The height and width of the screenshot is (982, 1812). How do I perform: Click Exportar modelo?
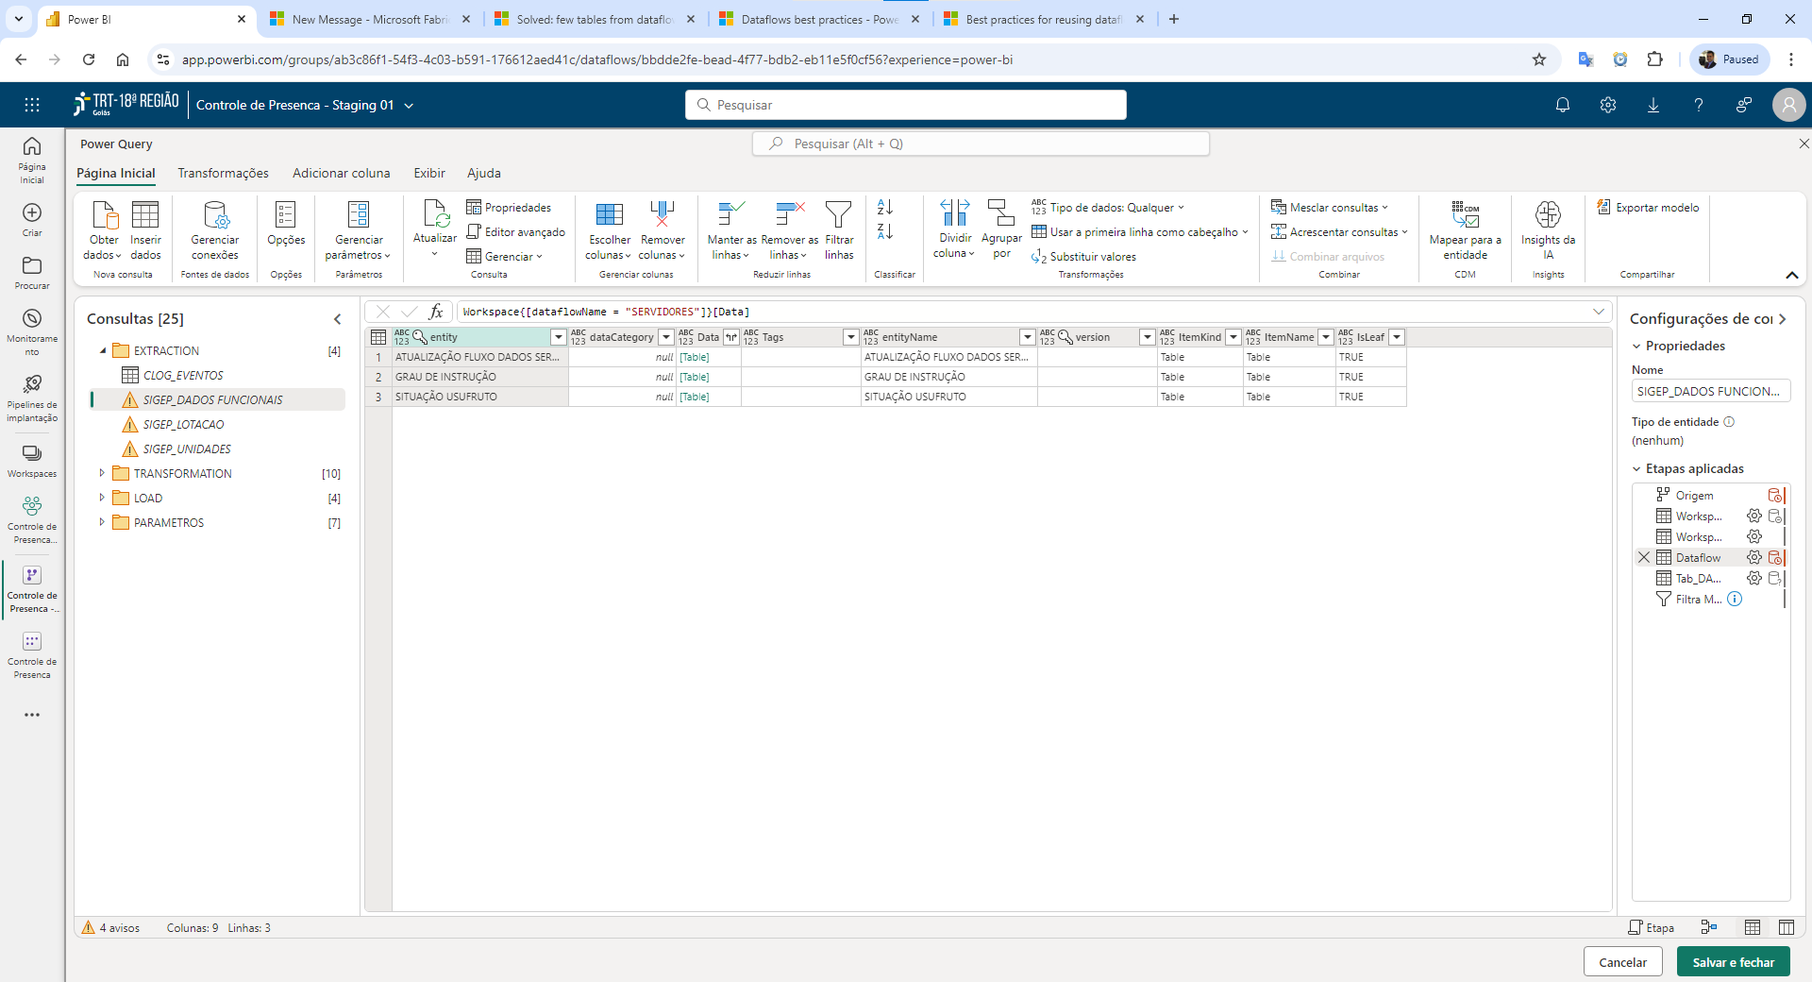[1648, 208]
